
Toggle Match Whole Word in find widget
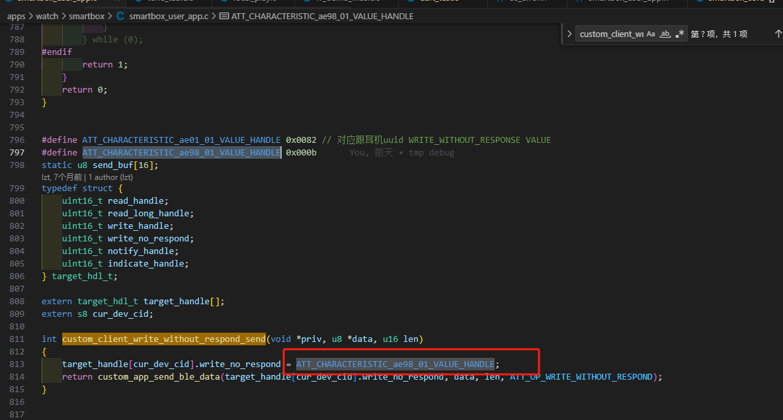click(665, 34)
